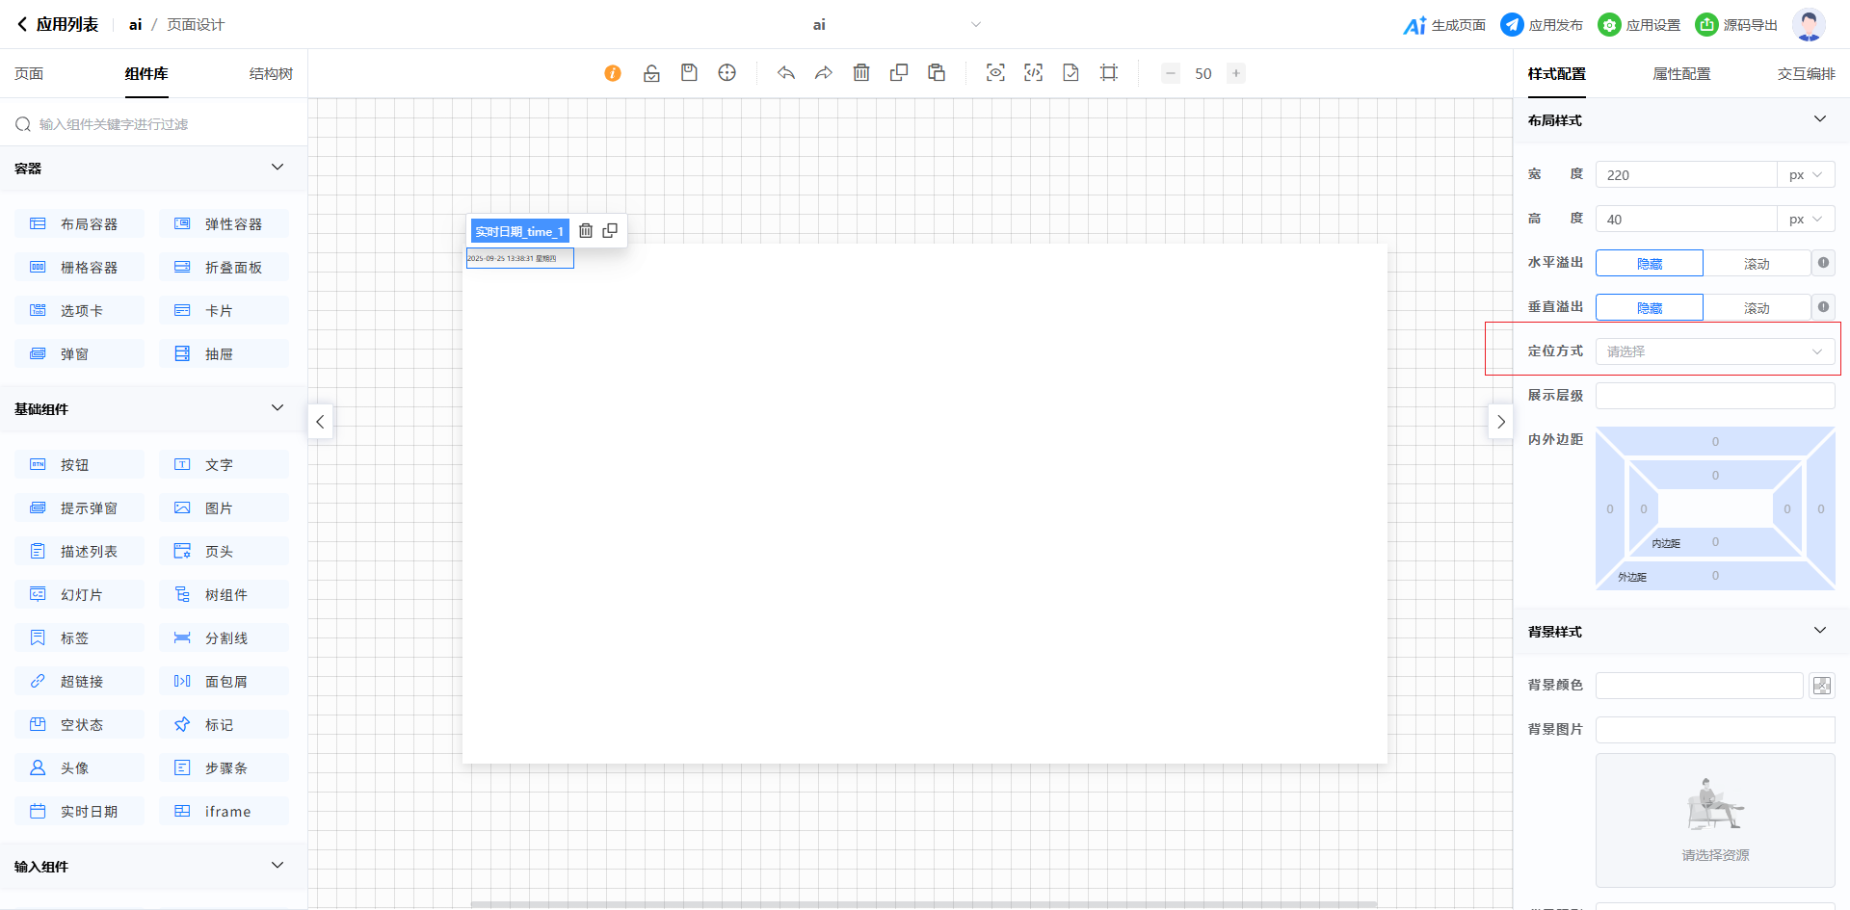
Task: Delete the selected 实时日期_time_1 component
Action: pyautogui.click(x=586, y=231)
